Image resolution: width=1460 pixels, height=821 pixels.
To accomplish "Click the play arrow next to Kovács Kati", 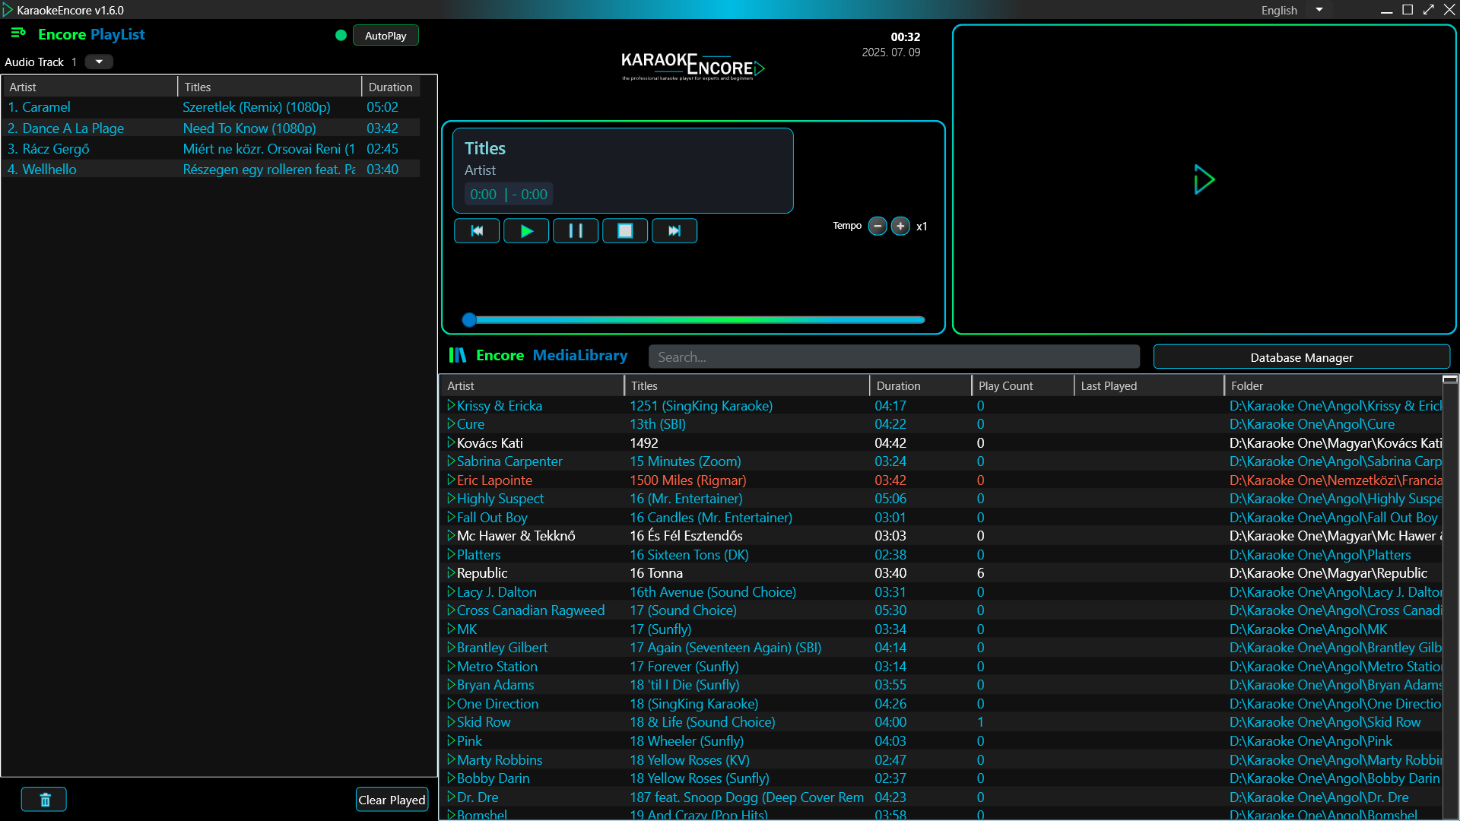I will pyautogui.click(x=451, y=443).
